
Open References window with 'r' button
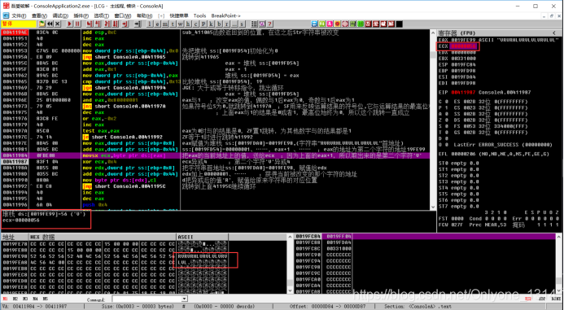(226, 24)
